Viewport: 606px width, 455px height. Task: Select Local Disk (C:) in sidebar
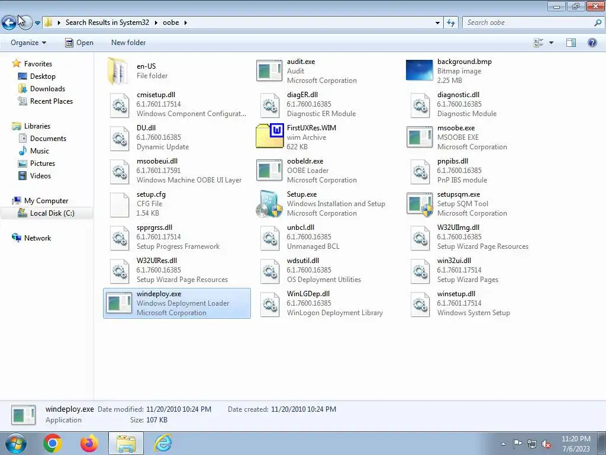click(x=47, y=213)
